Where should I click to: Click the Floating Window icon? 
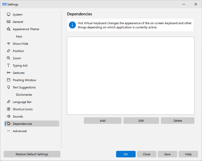pos(9,80)
